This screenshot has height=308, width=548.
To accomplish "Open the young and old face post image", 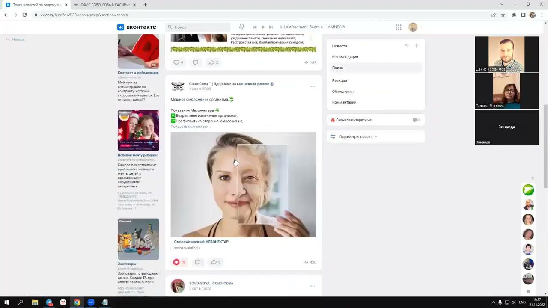I will tap(243, 185).
